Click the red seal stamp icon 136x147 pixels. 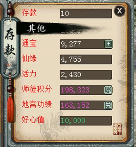(118, 129)
